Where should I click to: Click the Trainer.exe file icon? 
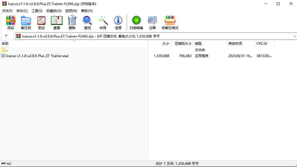(3, 56)
